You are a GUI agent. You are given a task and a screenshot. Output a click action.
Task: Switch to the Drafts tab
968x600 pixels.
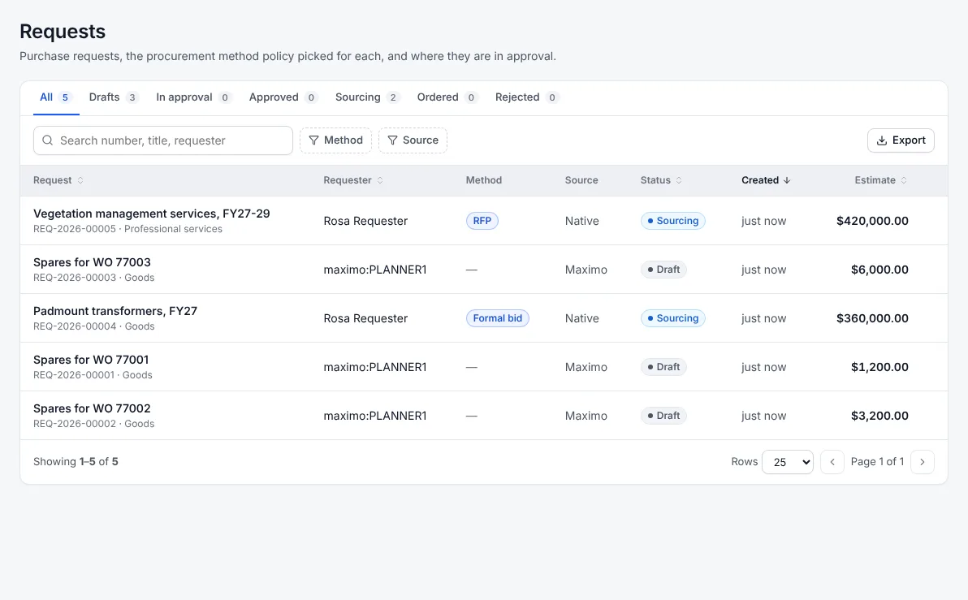[x=114, y=97]
